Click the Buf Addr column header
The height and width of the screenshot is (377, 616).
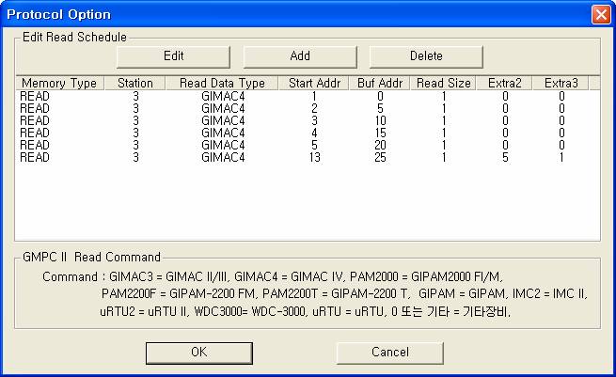(380, 84)
